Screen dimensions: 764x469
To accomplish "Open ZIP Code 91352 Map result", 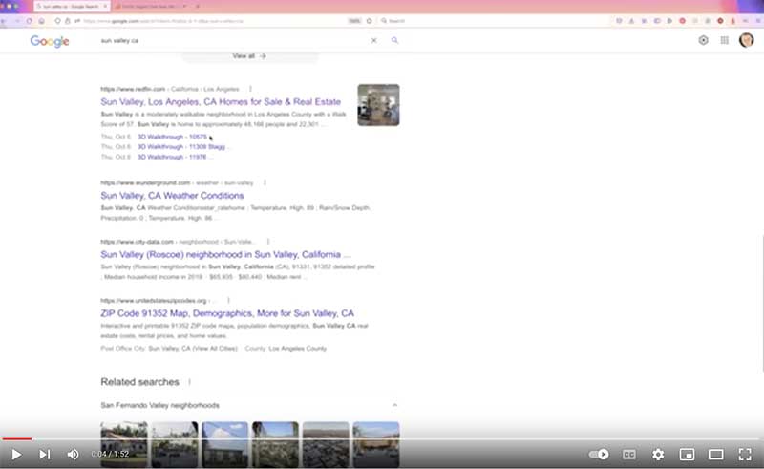I will point(227,313).
